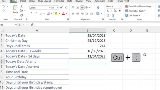Click Increase Decimal icon
Screen dimensions: 160x90
coord(108,15)
